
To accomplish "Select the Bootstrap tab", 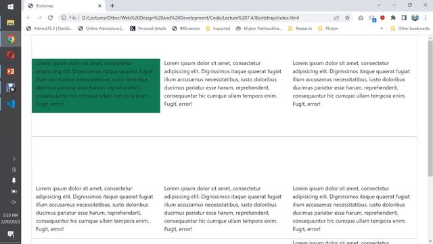I will tap(64, 6).
